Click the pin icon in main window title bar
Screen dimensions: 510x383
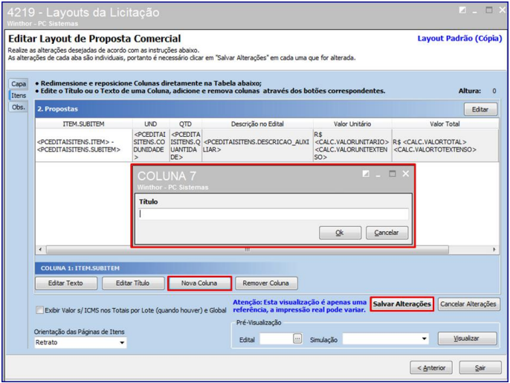pyautogui.click(x=462, y=10)
